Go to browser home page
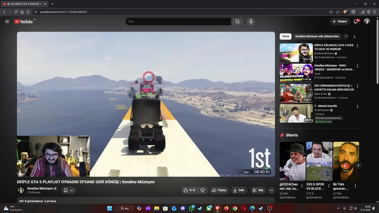This screenshot has width=379, height=213. (x=22, y=12)
